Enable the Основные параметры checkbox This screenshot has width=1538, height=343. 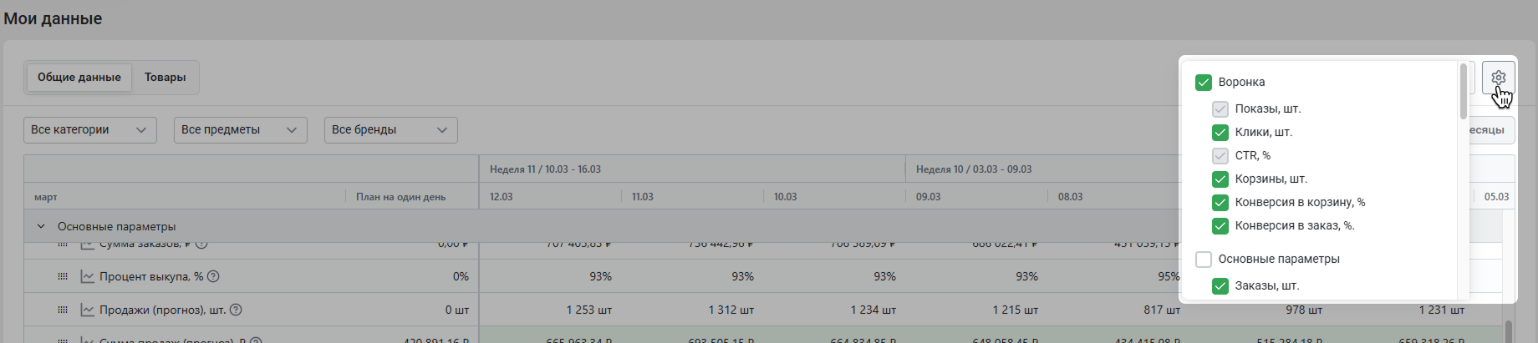[1204, 259]
